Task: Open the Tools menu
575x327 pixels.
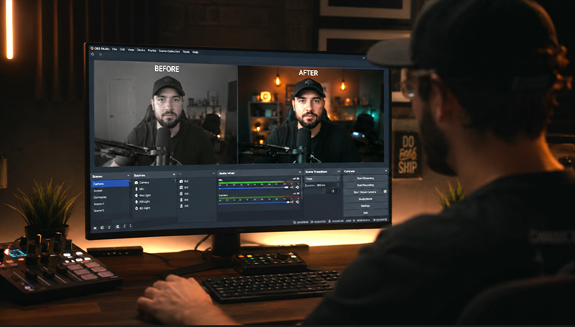Action: coord(186,51)
